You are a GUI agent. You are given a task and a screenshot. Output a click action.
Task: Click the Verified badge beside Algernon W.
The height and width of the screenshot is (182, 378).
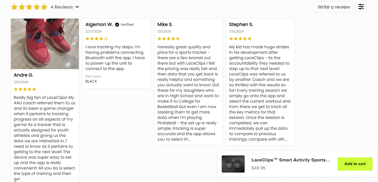[x=124, y=25]
